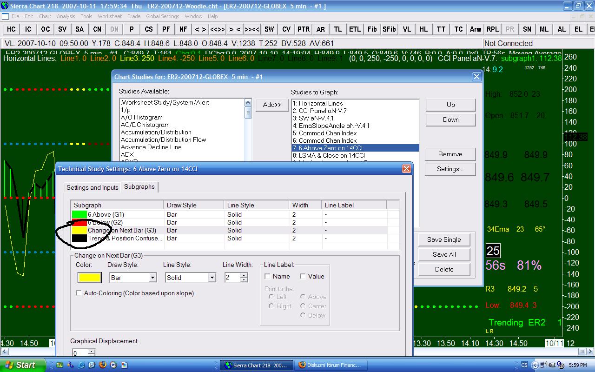This screenshot has width=595, height=372.
Task: Open the Draw Style dropdown
Action: (x=152, y=278)
